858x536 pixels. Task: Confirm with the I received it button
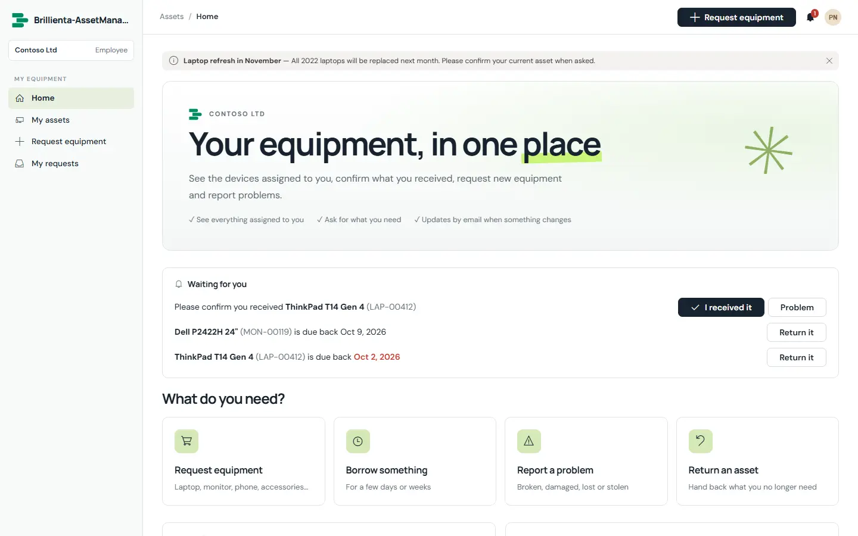(x=721, y=307)
